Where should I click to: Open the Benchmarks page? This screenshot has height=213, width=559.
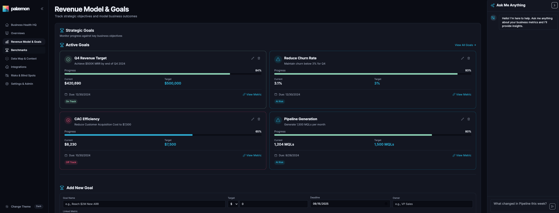click(x=19, y=50)
